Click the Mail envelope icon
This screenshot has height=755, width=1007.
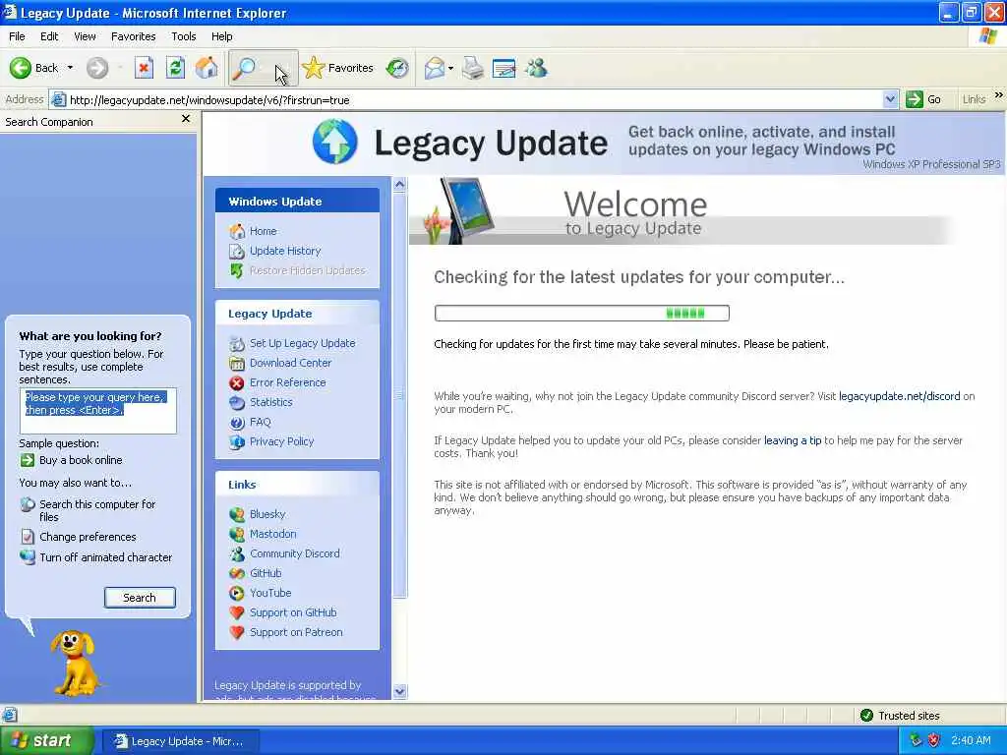coord(435,68)
